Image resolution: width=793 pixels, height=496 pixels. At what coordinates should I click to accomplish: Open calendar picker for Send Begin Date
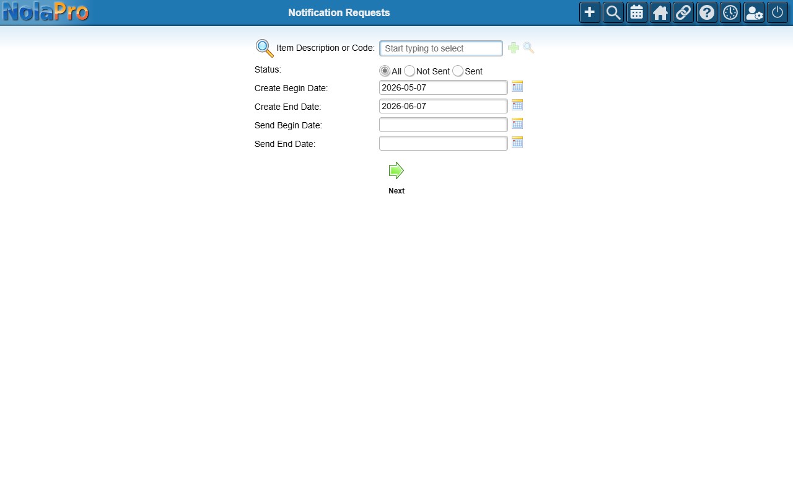tap(517, 123)
